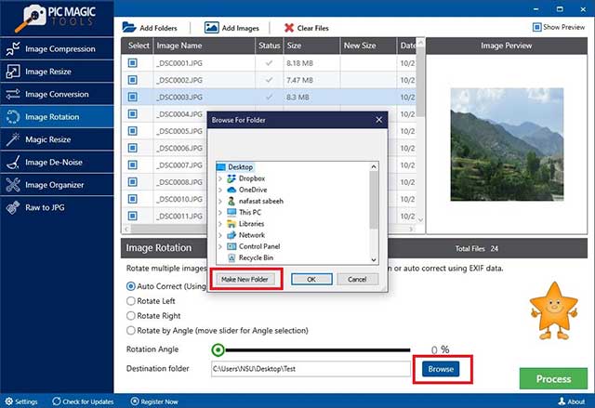The image size is (595, 408).
Task: Expand the Dropbox tree node
Action: [220, 178]
